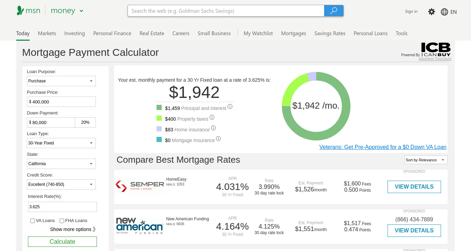
Task: Open the Advertiser Disclosure link
Action: click(x=435, y=59)
